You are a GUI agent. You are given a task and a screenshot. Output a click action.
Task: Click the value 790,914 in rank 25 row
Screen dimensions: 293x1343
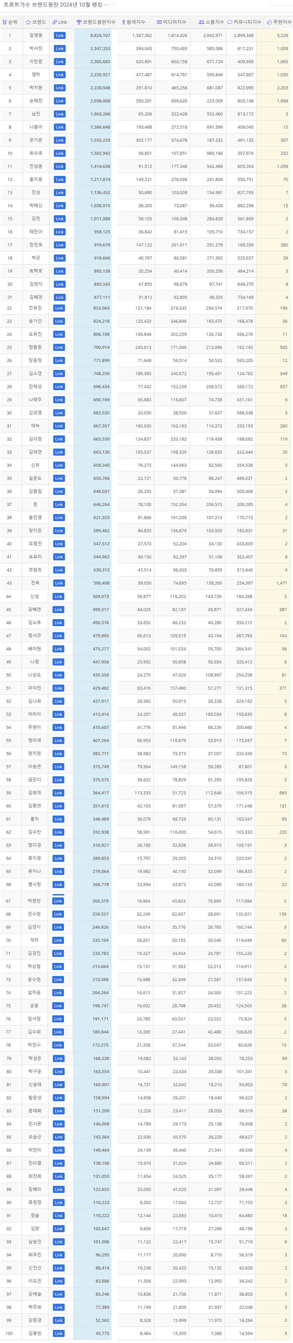coord(101,347)
